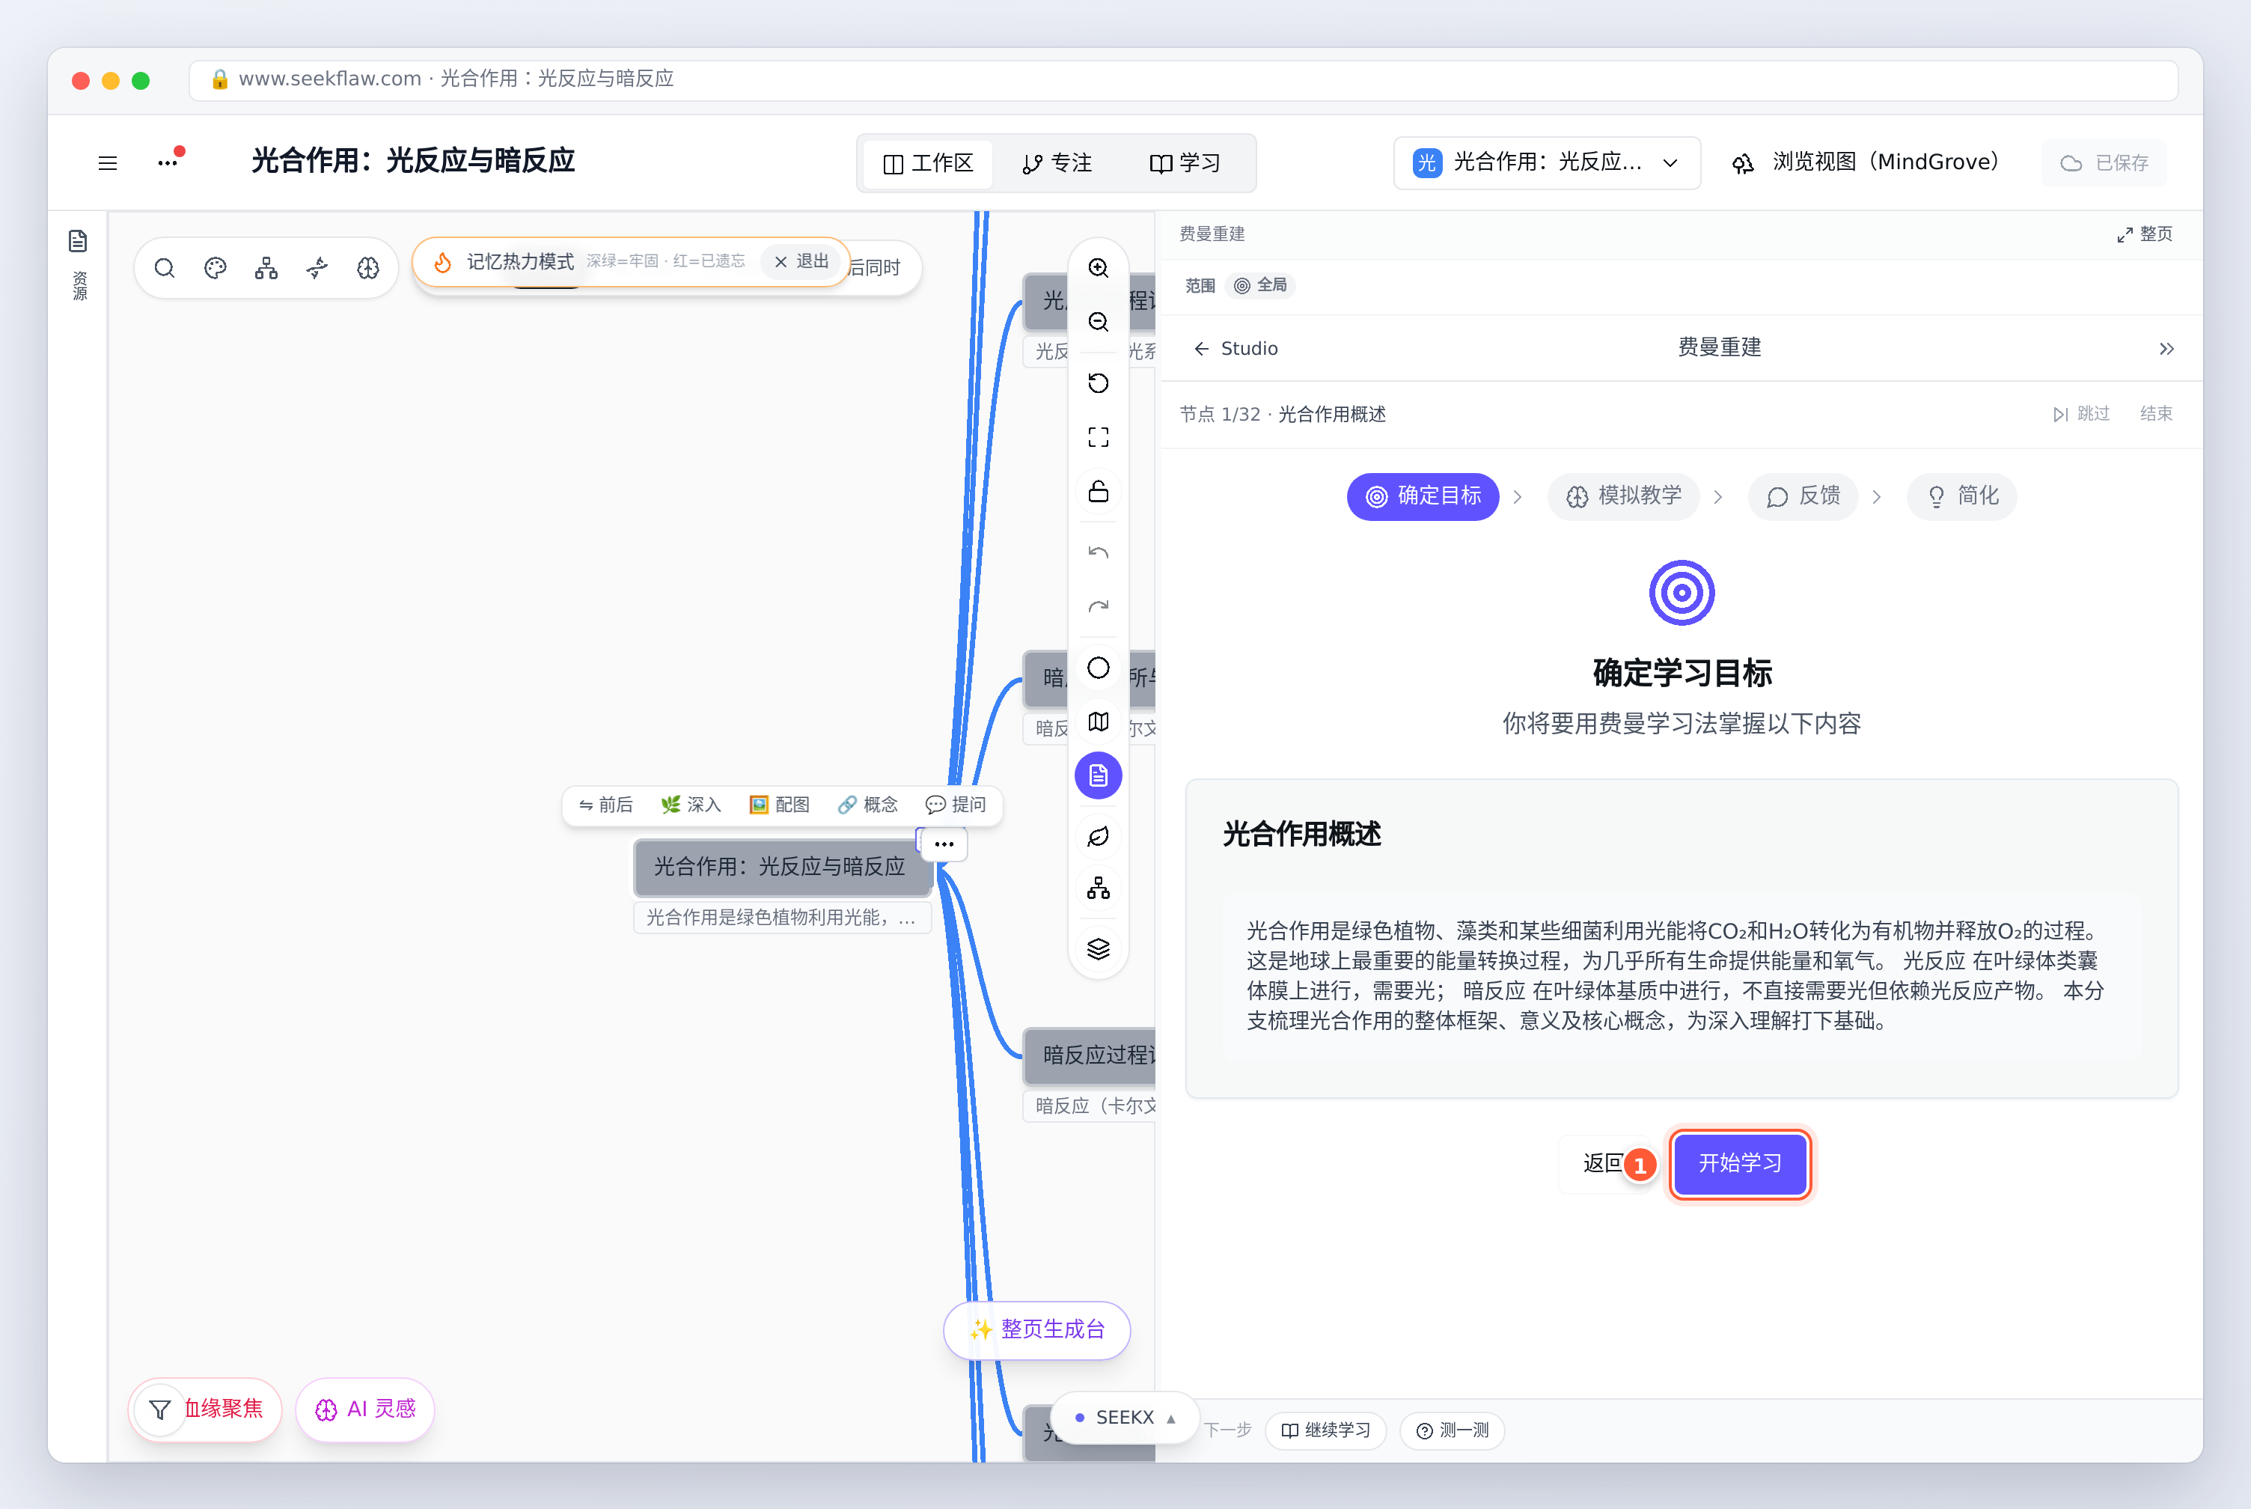Open the 整页生成台 button
Screen dimensions: 2251x1509
pyautogui.click(x=1037, y=1330)
